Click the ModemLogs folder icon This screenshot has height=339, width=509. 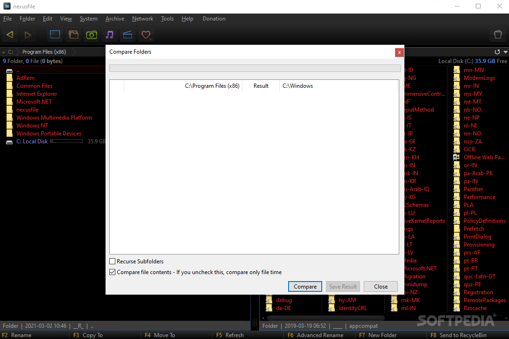(x=456, y=78)
